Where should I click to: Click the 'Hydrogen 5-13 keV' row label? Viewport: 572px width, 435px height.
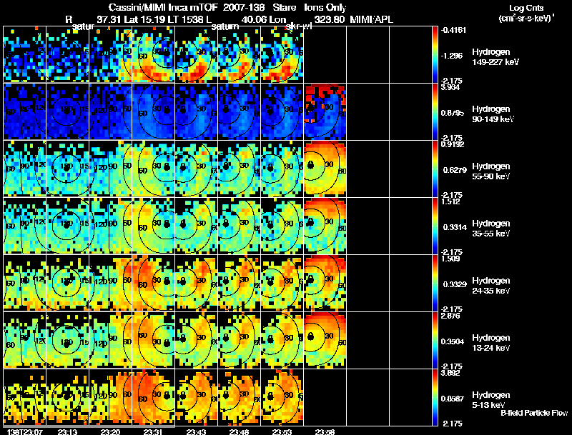coord(491,400)
